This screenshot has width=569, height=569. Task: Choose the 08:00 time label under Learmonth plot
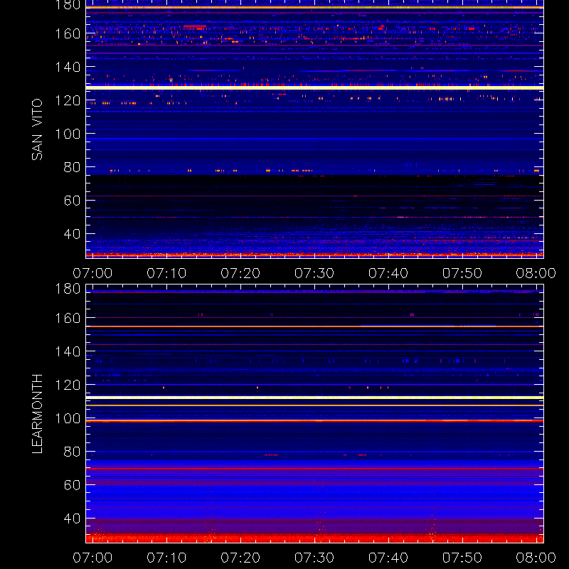click(536, 558)
